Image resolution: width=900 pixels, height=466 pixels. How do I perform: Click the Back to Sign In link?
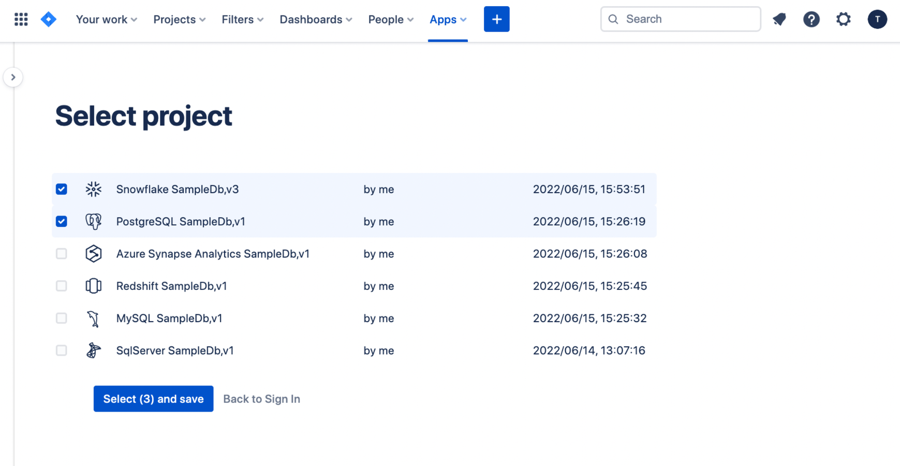click(261, 399)
